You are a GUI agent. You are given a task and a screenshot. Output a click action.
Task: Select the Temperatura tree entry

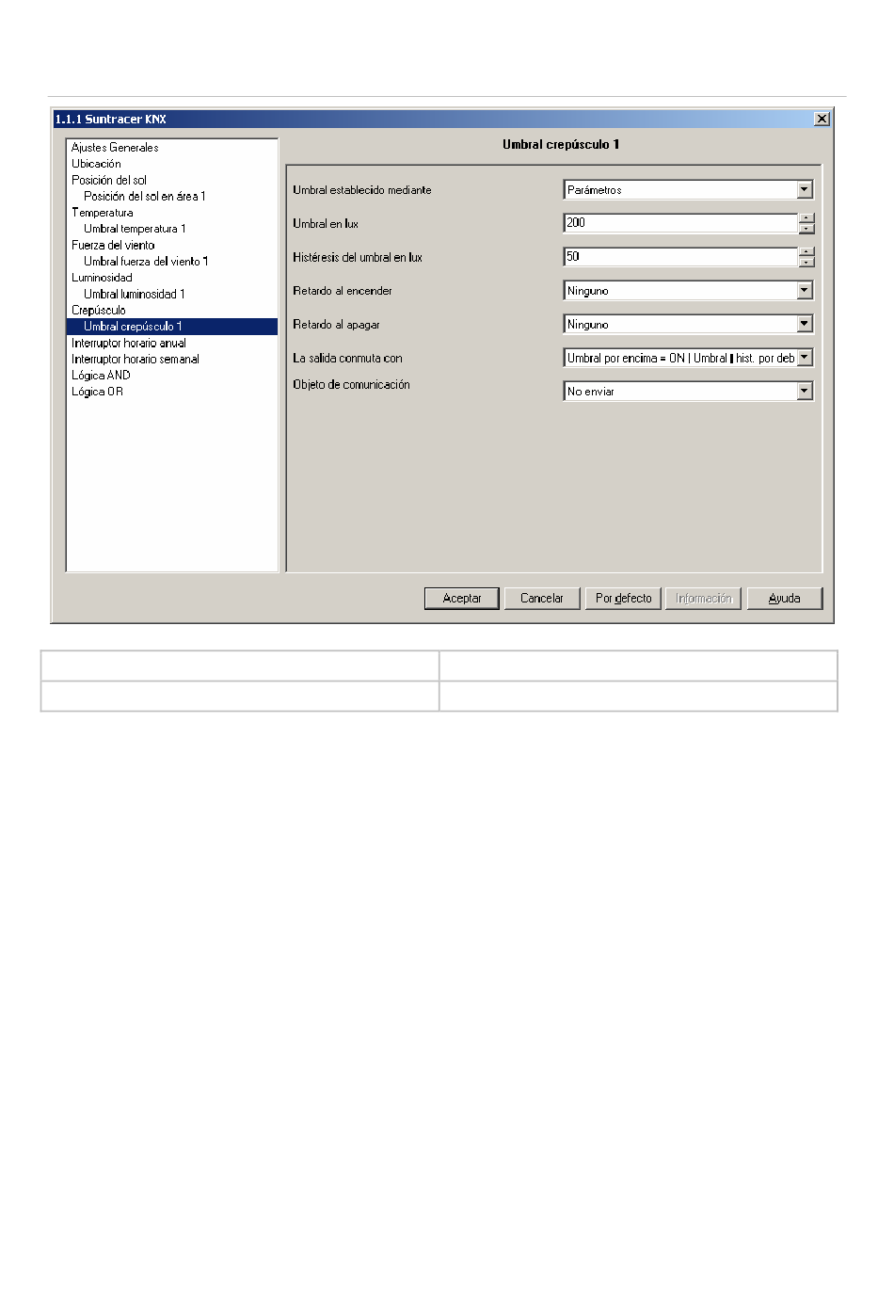(103, 213)
